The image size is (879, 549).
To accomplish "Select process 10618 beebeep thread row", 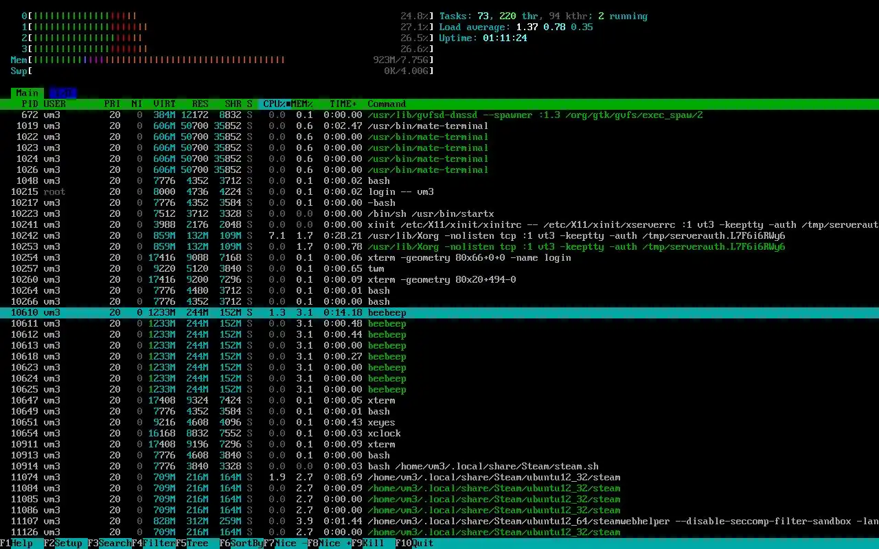I will 439,356.
